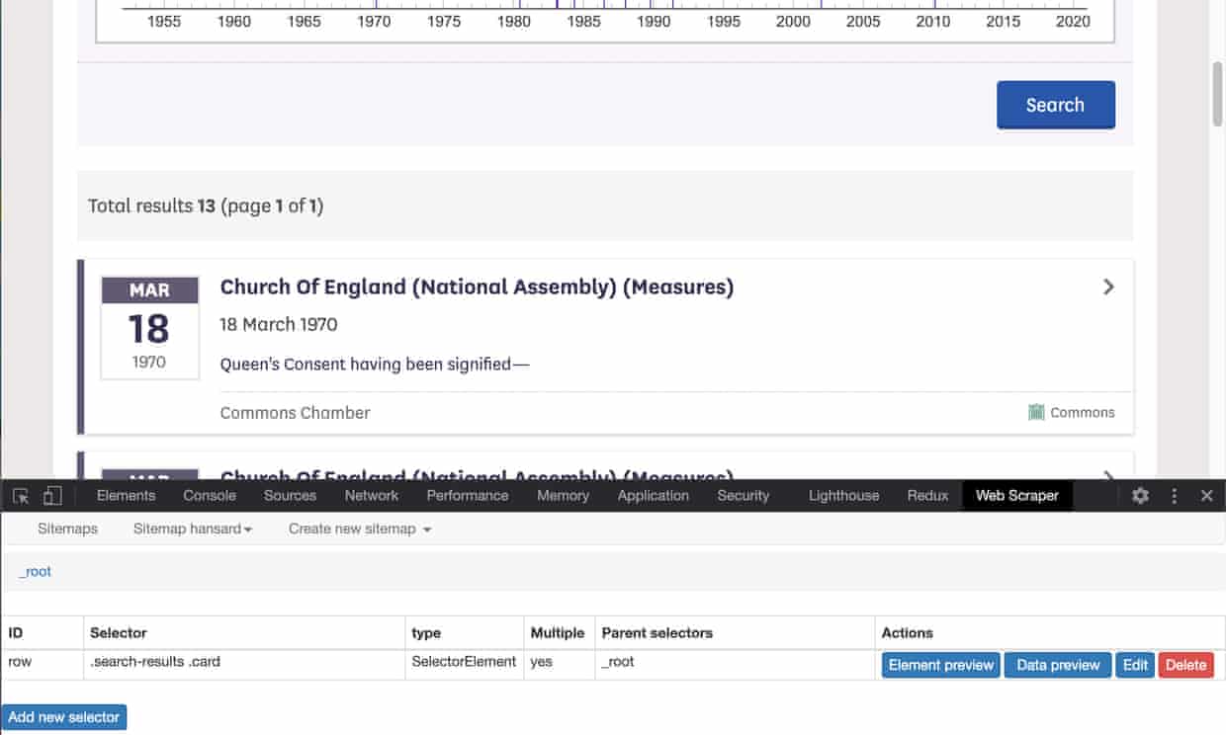The height and width of the screenshot is (735, 1226).
Task: Expand the Sitemap hansard dropdown
Action: [192, 529]
